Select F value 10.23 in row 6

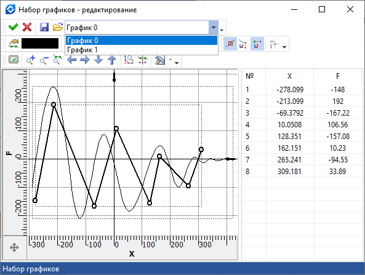pyautogui.click(x=338, y=148)
